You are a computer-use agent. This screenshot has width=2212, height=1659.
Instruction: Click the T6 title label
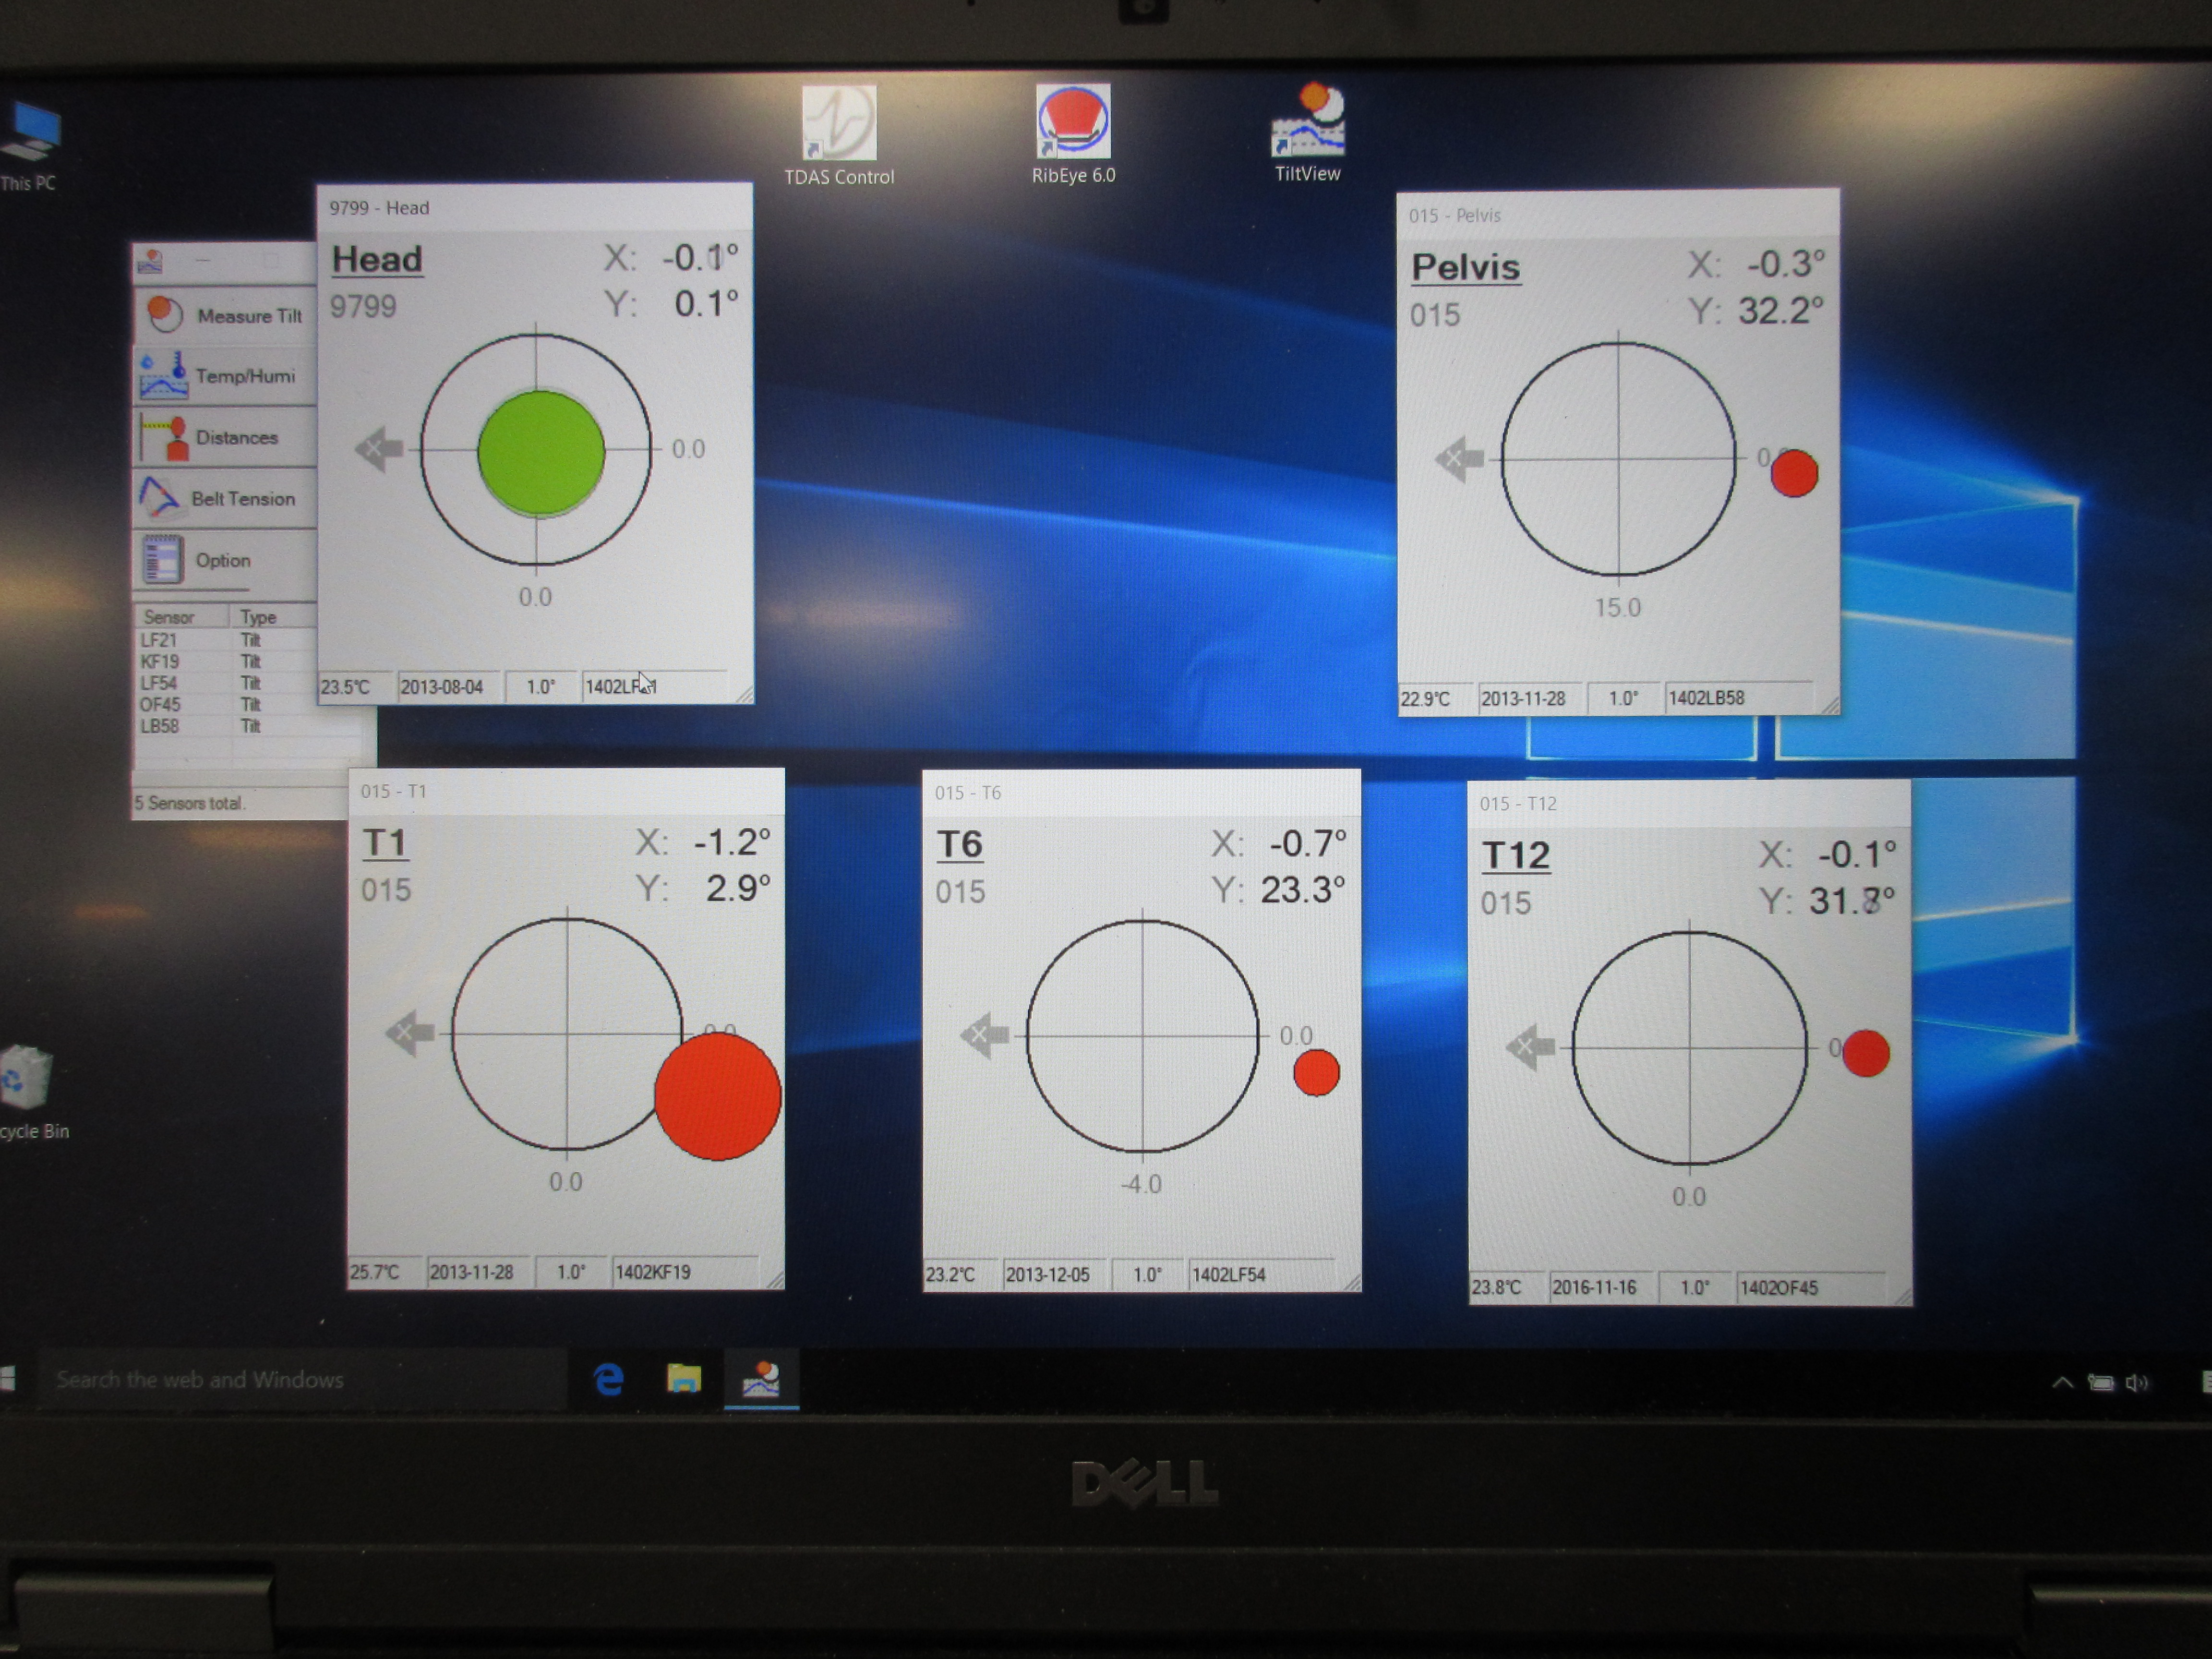point(959,845)
